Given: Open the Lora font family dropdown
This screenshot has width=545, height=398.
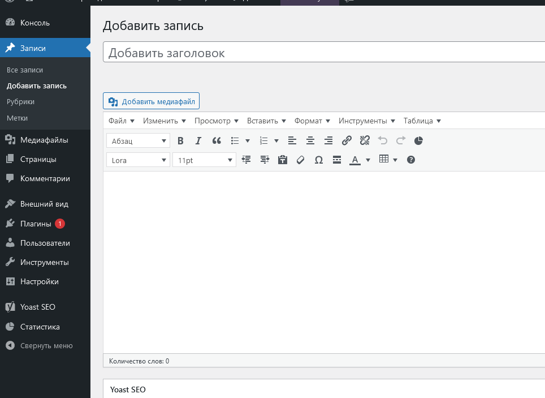Looking at the screenshot, I should (x=138, y=160).
